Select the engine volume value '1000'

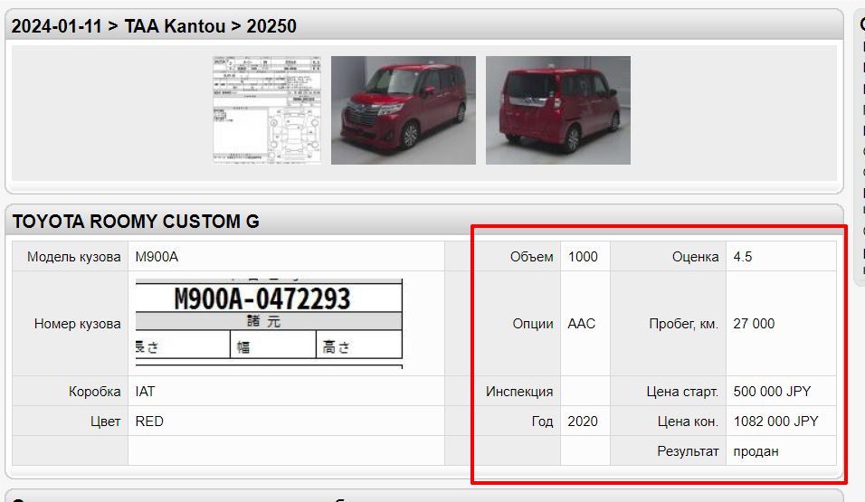(583, 257)
